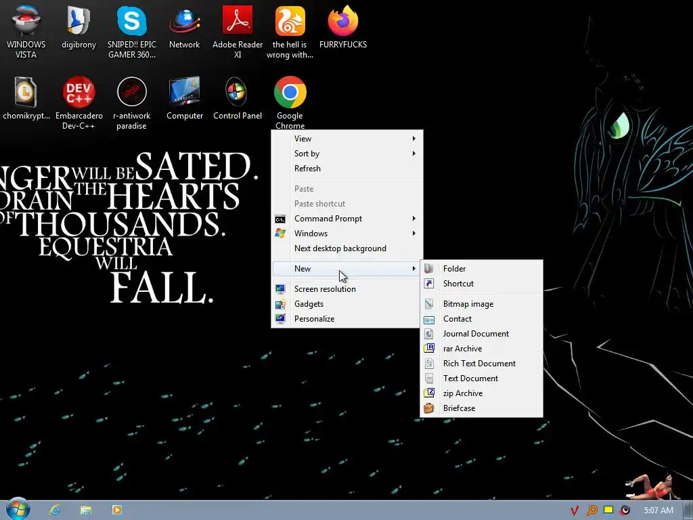Create a new Shortcut from the submenu

pos(481,284)
